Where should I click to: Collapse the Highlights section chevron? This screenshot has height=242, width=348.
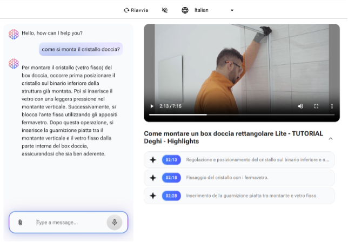pyautogui.click(x=331, y=139)
